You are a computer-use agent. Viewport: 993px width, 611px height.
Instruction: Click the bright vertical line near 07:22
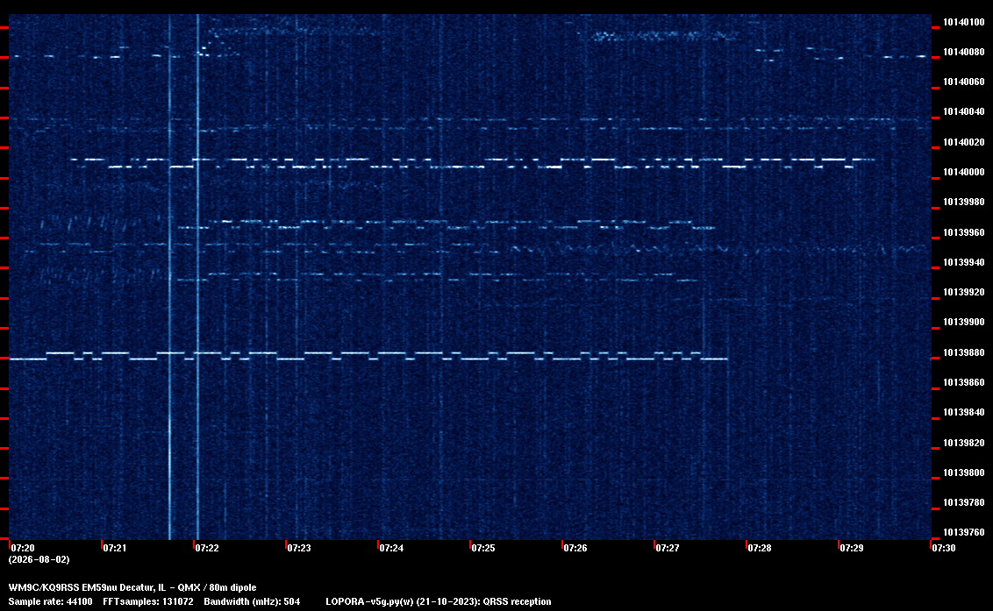pyautogui.click(x=197, y=277)
